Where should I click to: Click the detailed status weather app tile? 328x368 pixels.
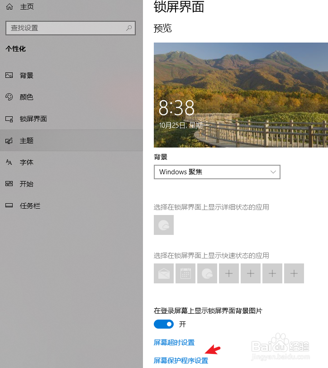[164, 225]
